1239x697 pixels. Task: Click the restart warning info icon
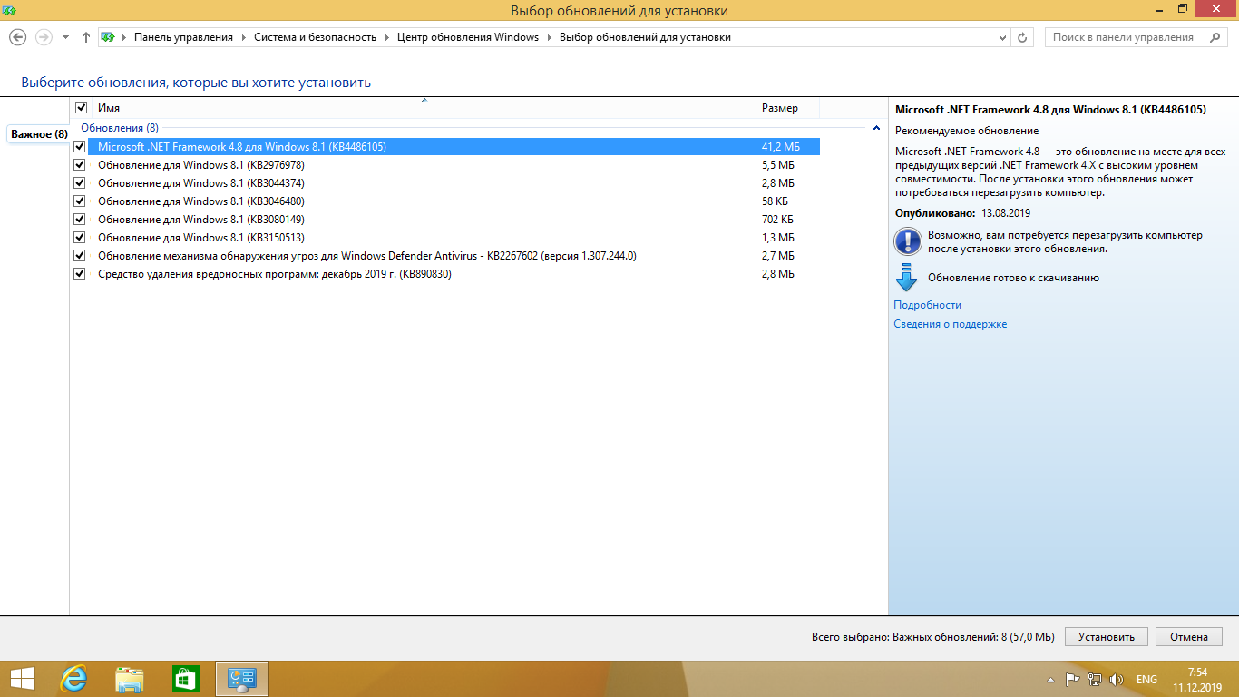(907, 241)
